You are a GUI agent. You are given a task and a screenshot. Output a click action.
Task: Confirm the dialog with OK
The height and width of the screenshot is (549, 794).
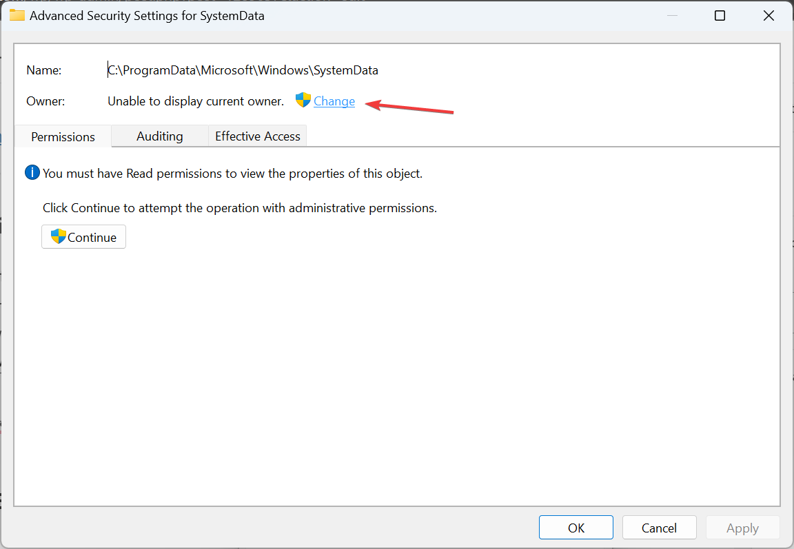[x=576, y=528]
